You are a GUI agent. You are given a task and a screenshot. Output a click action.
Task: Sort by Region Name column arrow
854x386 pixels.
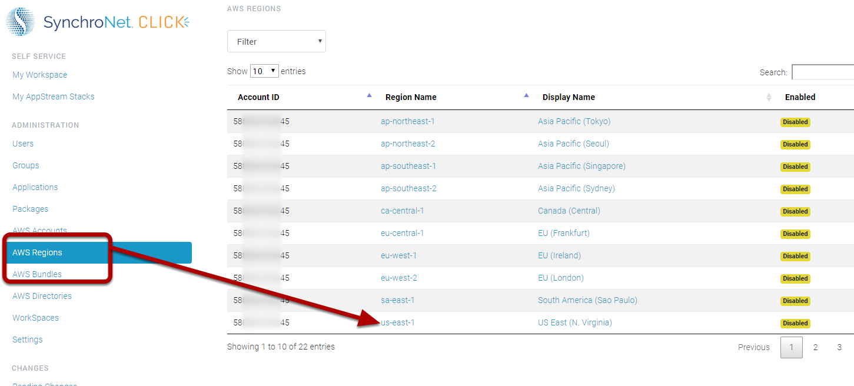tap(526, 95)
